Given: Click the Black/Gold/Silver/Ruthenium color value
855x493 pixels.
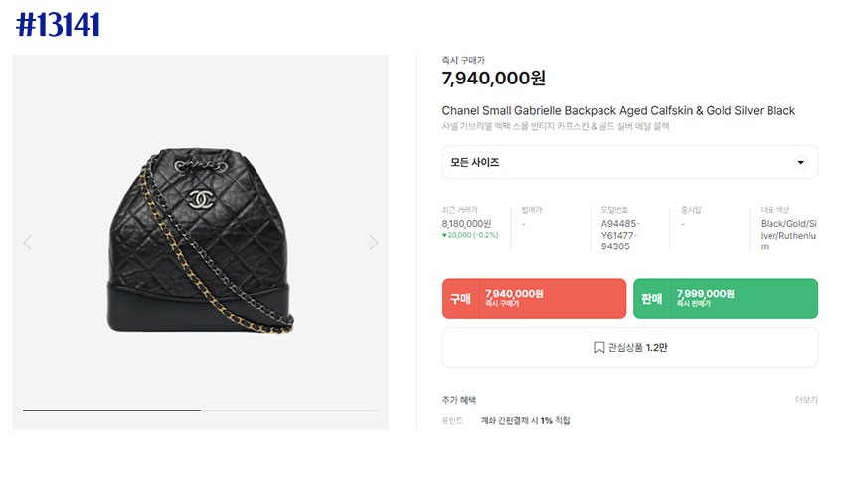Looking at the screenshot, I should click(x=788, y=235).
